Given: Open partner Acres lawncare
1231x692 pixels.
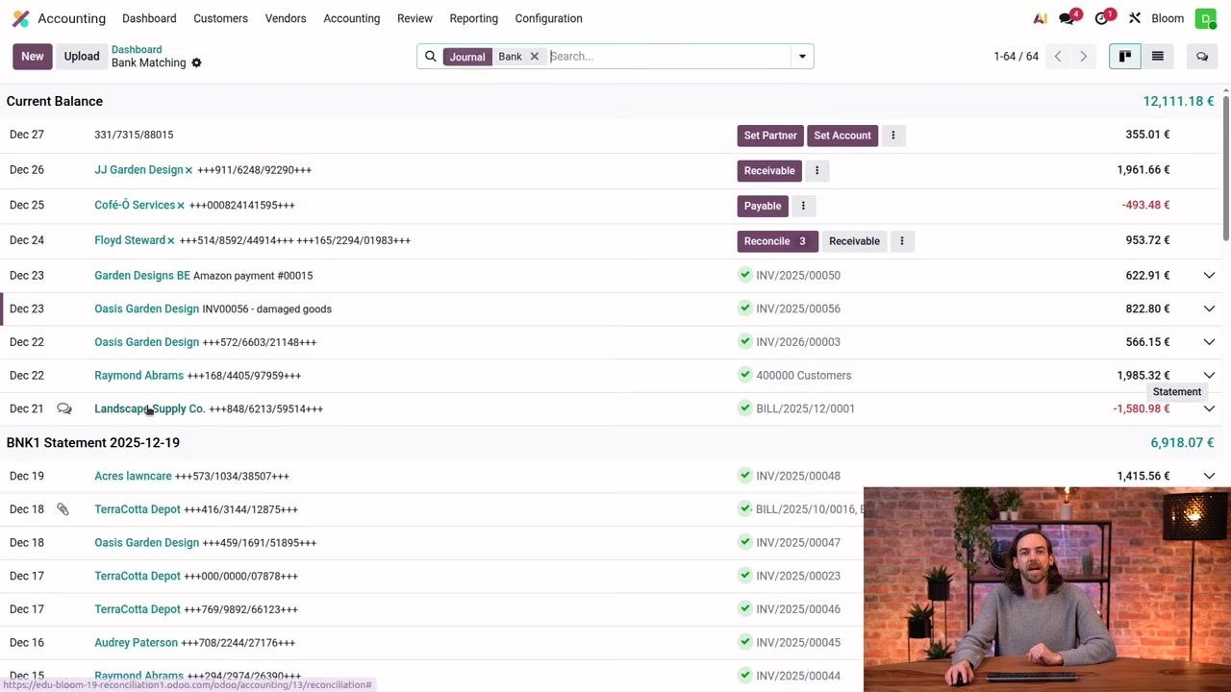Looking at the screenshot, I should pyautogui.click(x=133, y=476).
